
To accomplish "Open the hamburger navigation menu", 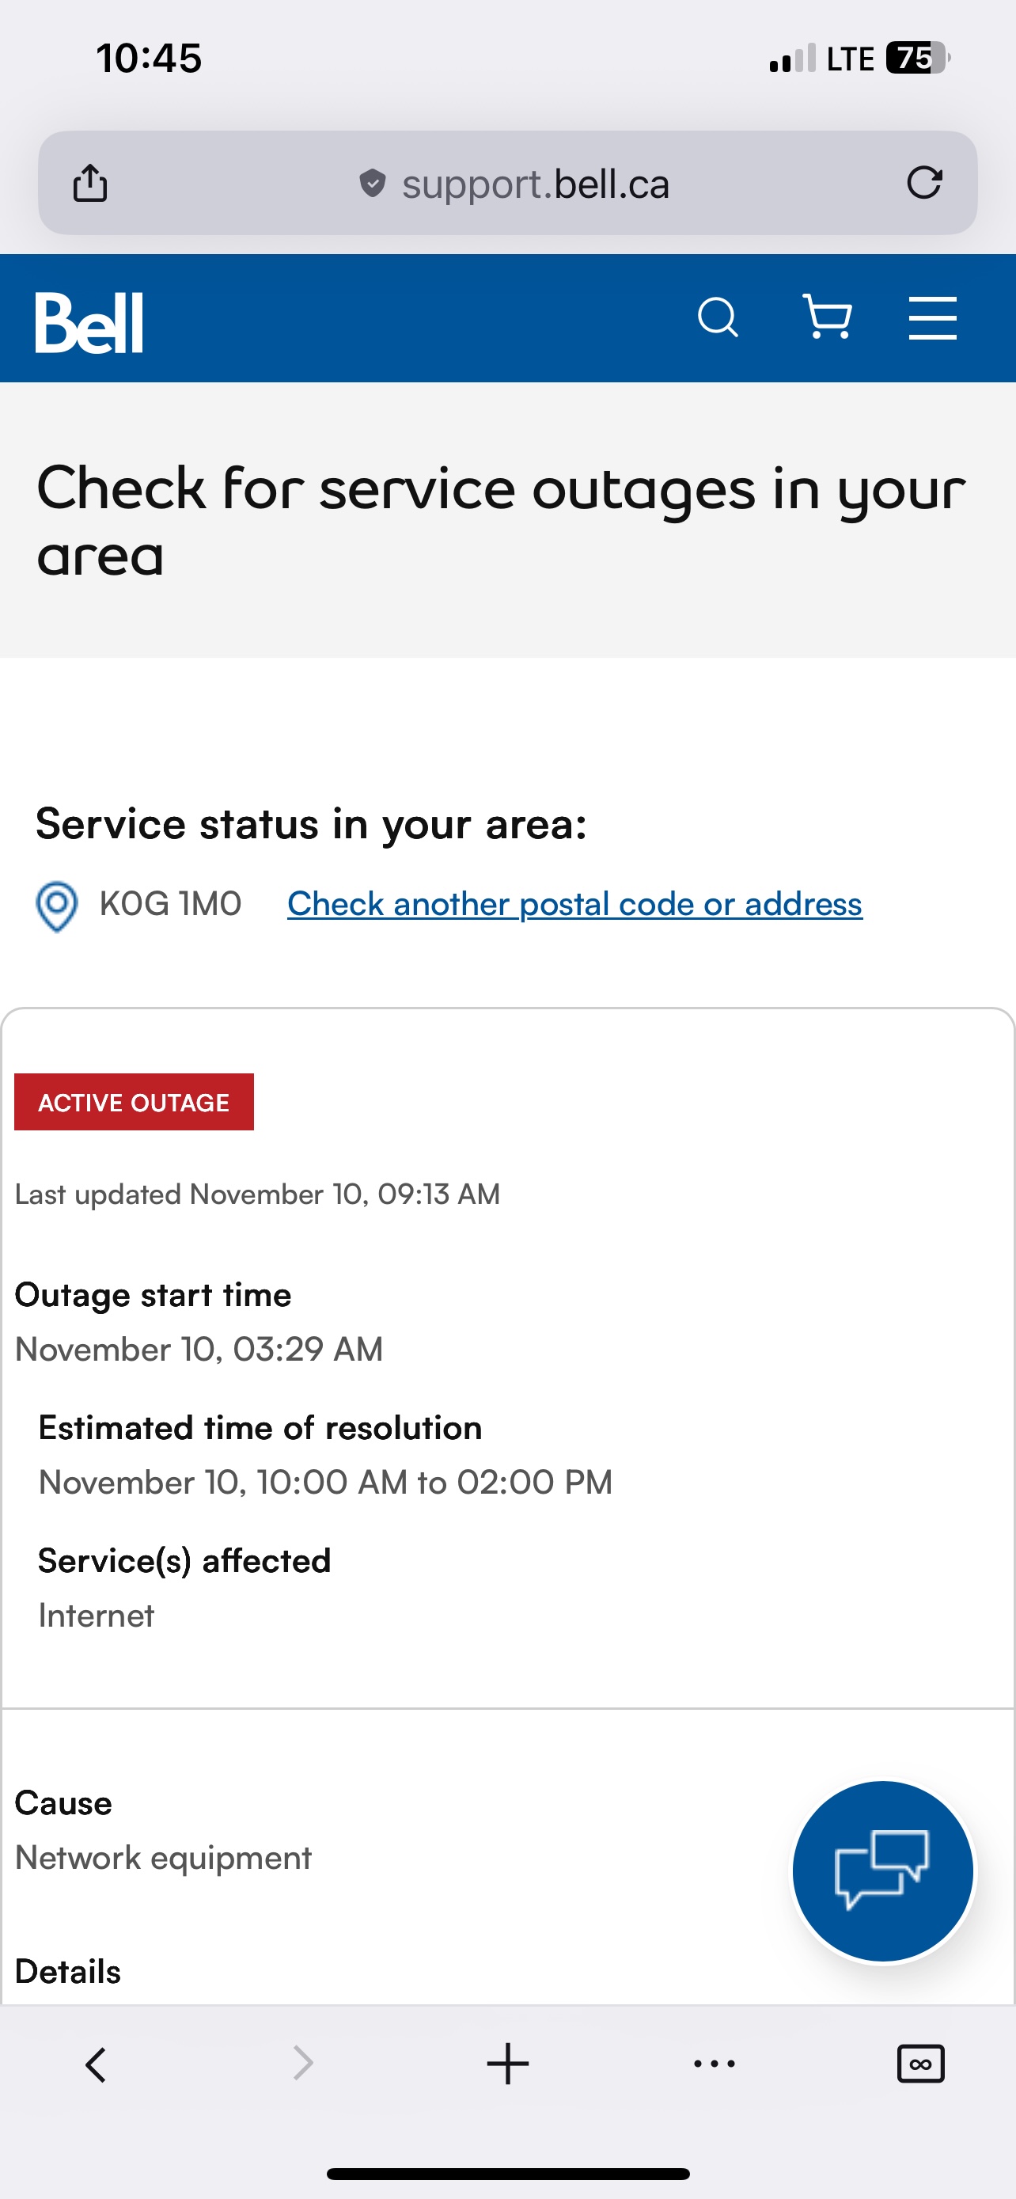I will (x=932, y=318).
